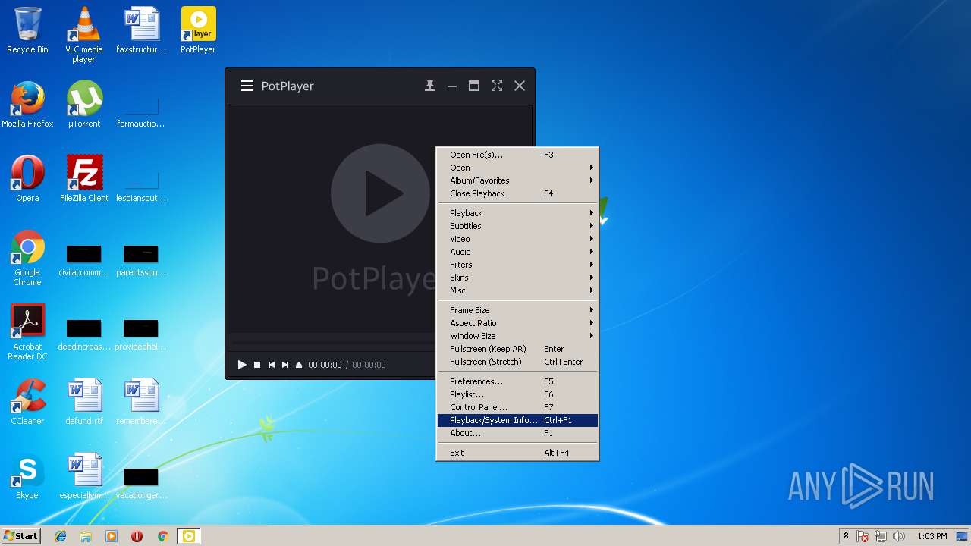971x546 pixels.
Task: Expand the Subtitles submenu
Action: click(x=518, y=226)
